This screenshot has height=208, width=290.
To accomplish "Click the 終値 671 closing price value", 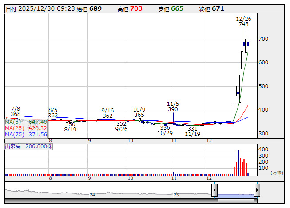I will coord(218,9).
